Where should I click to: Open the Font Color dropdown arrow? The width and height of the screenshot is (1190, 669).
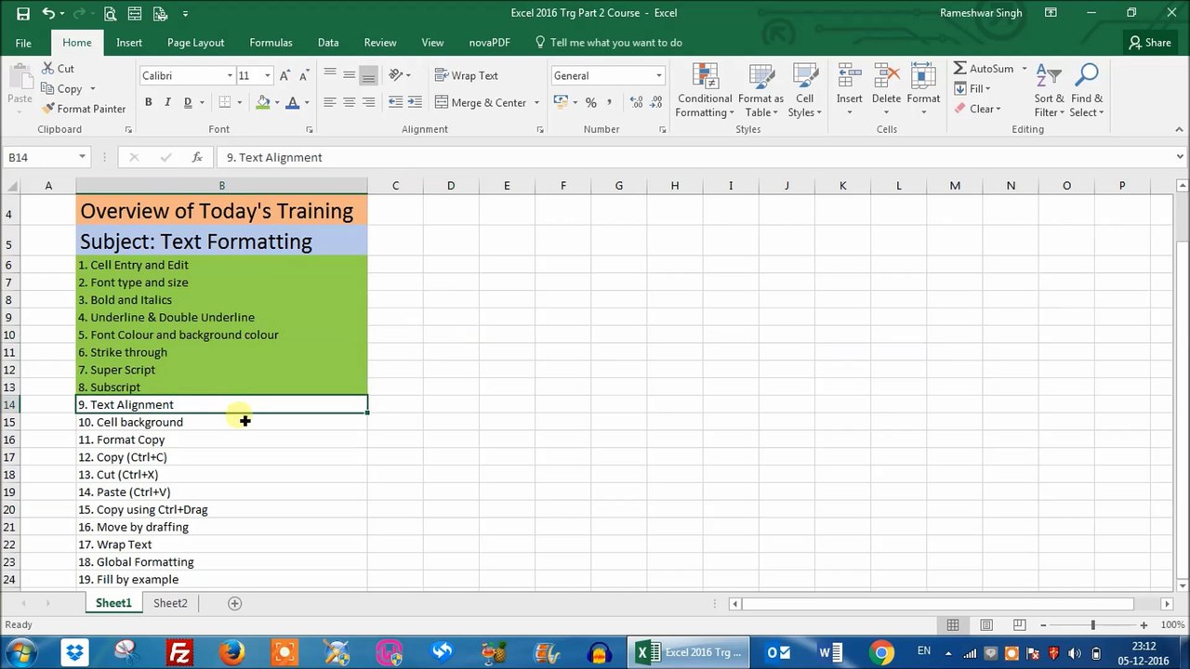(x=307, y=103)
